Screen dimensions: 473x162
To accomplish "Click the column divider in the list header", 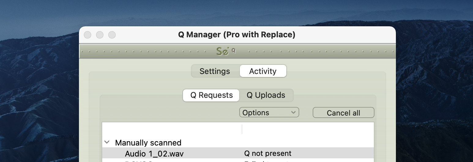I will tap(242, 129).
